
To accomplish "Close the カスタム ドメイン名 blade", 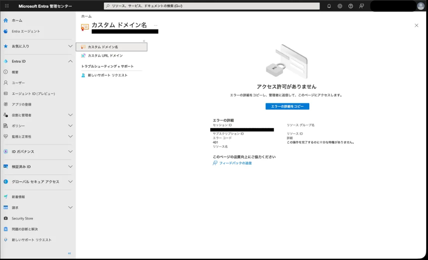I will point(416,25).
